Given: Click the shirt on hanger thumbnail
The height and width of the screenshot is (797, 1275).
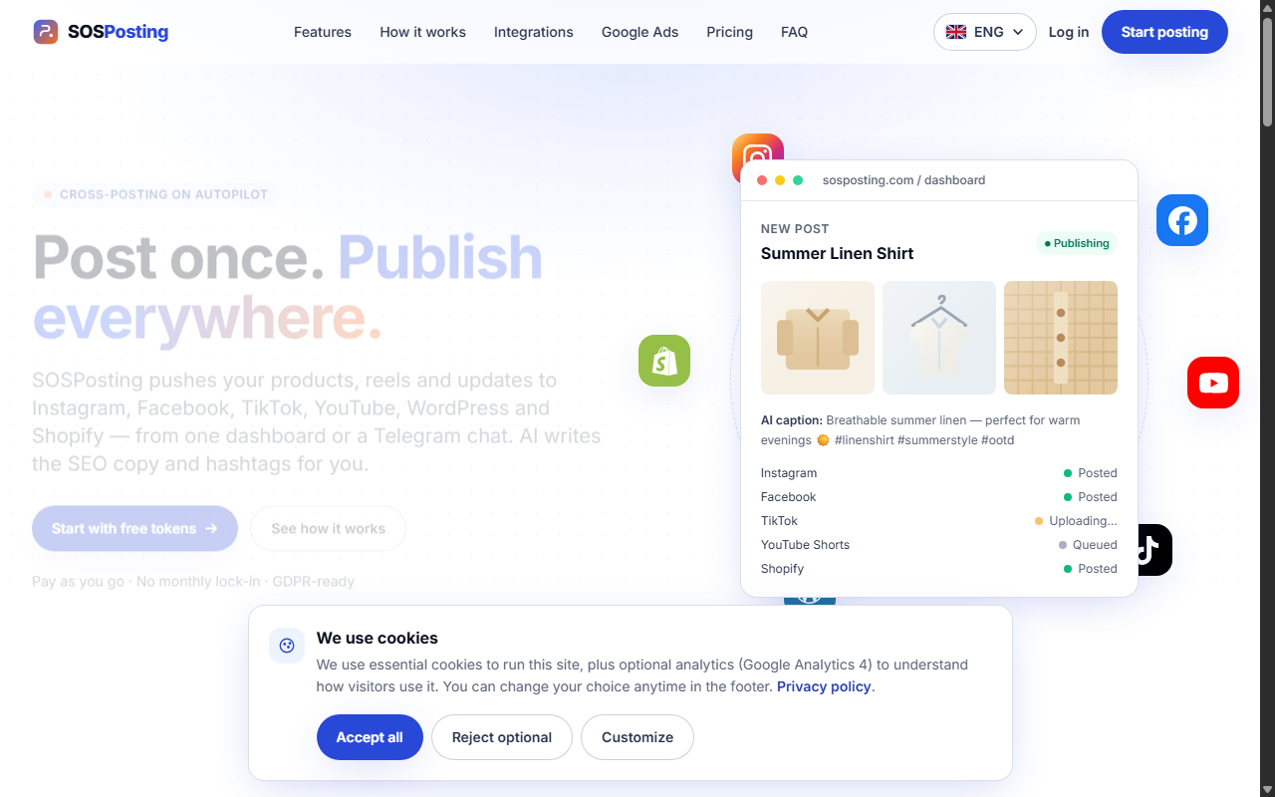Looking at the screenshot, I should coord(939,338).
